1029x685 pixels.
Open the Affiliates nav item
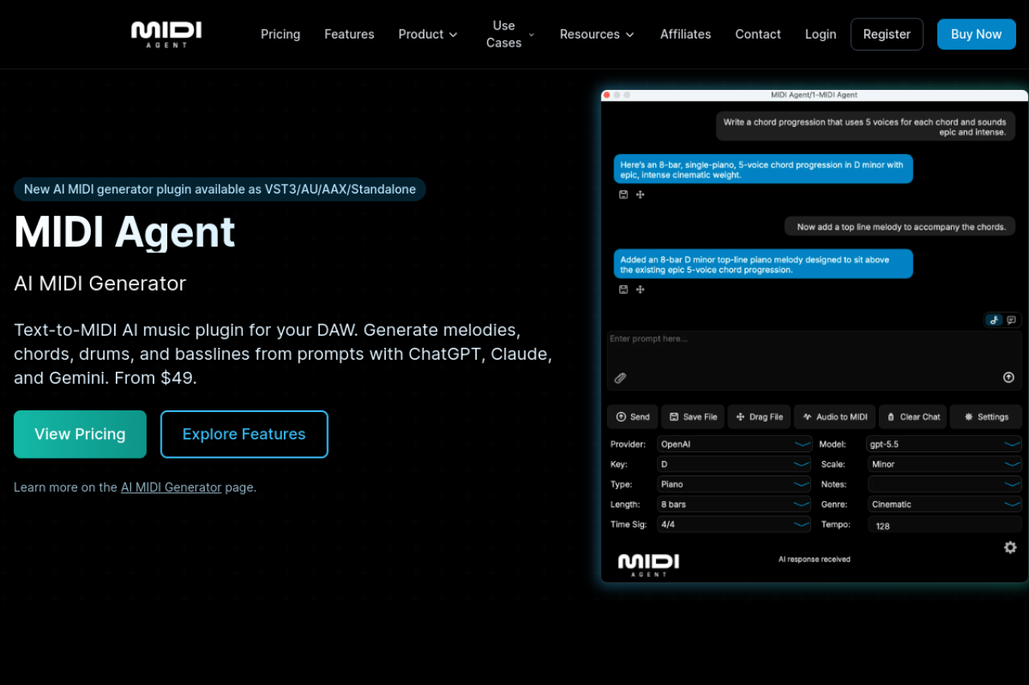pyautogui.click(x=686, y=35)
